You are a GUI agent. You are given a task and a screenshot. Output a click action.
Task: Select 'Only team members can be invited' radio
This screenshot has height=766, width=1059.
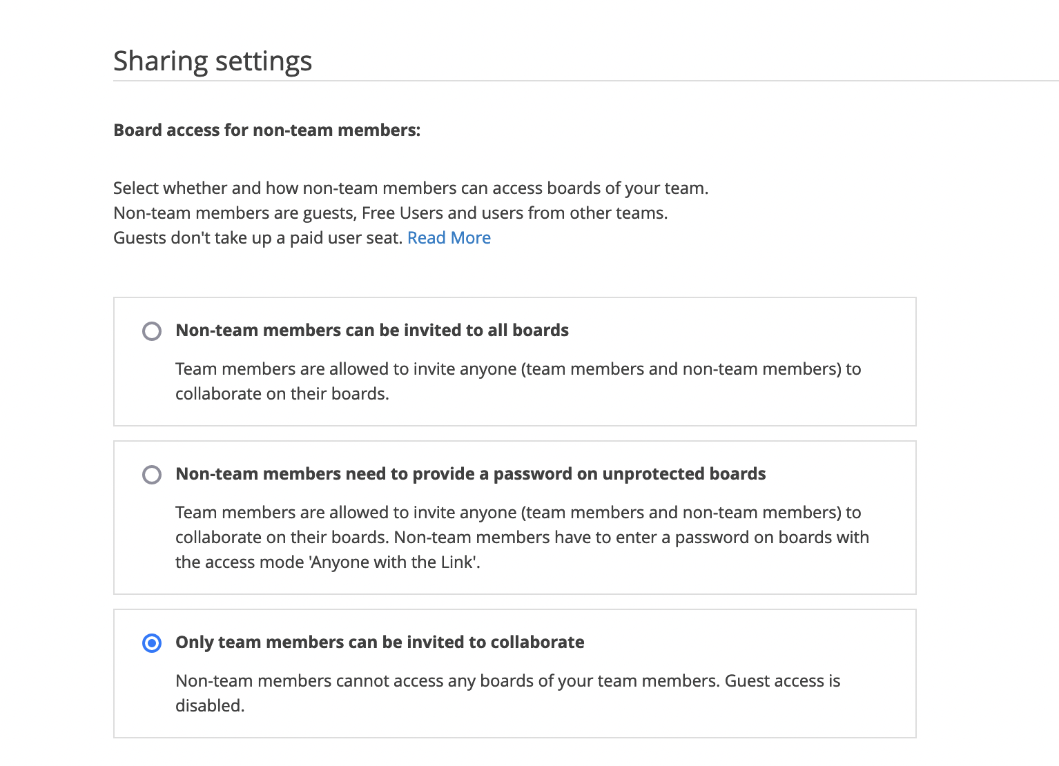tap(152, 643)
